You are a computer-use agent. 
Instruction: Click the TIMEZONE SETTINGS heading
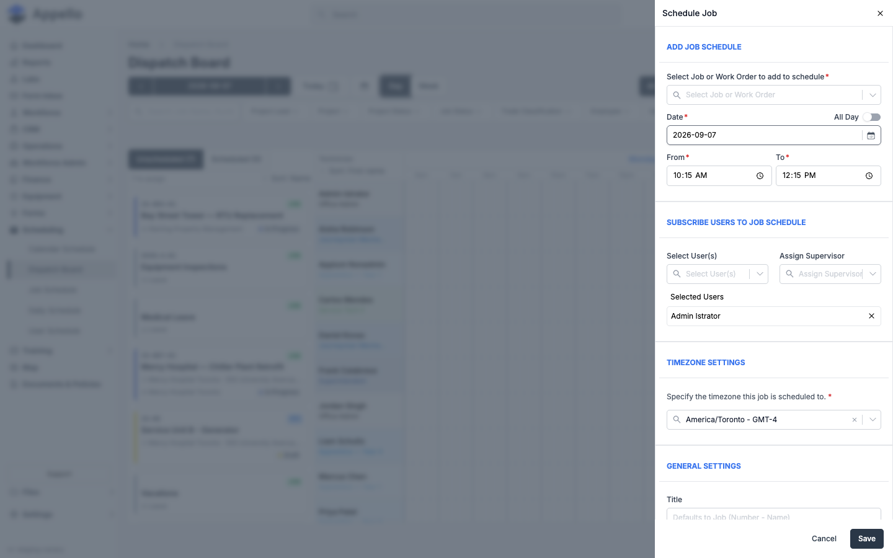pos(706,363)
